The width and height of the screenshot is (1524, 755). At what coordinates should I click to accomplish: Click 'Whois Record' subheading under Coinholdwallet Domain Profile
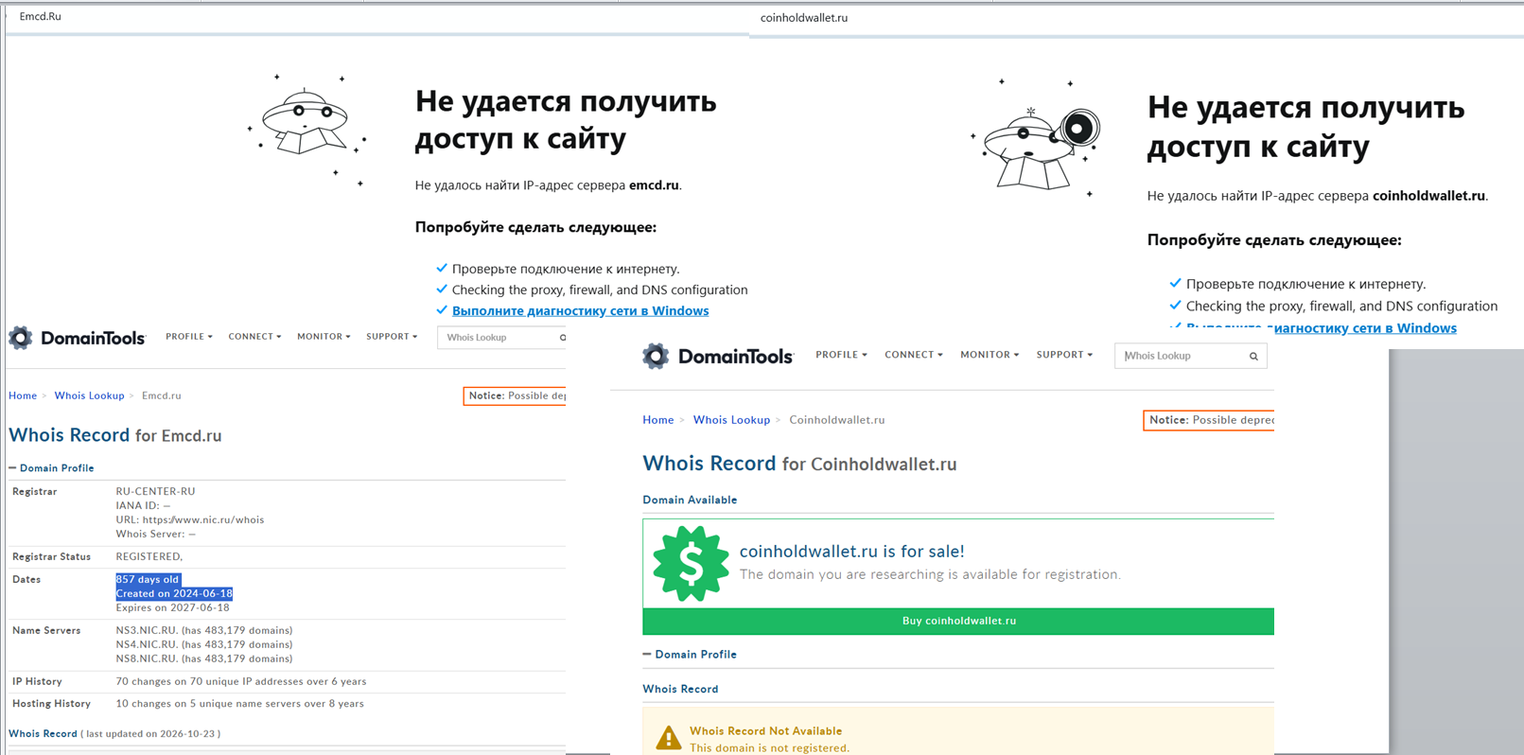coord(680,689)
